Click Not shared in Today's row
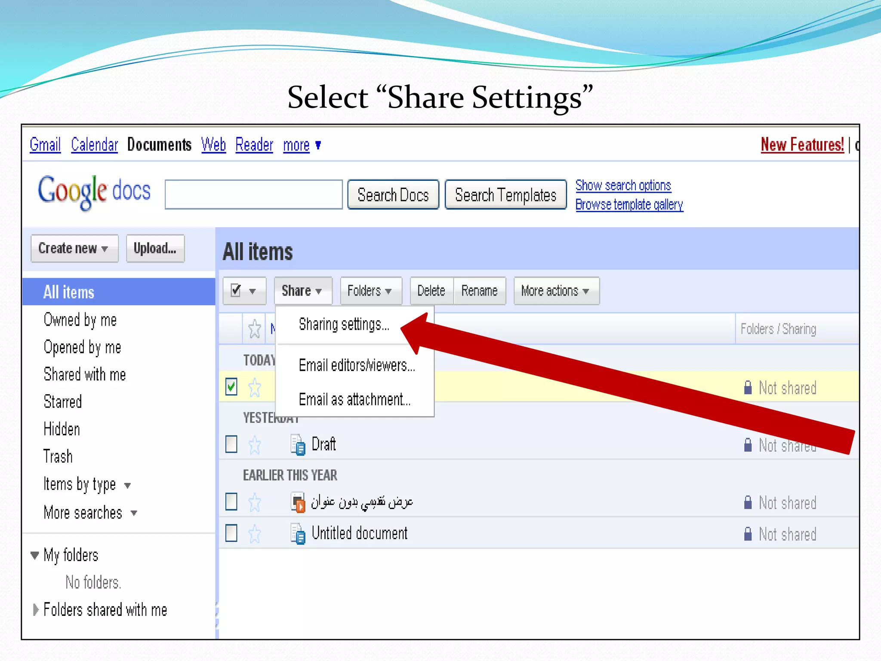 (787, 388)
